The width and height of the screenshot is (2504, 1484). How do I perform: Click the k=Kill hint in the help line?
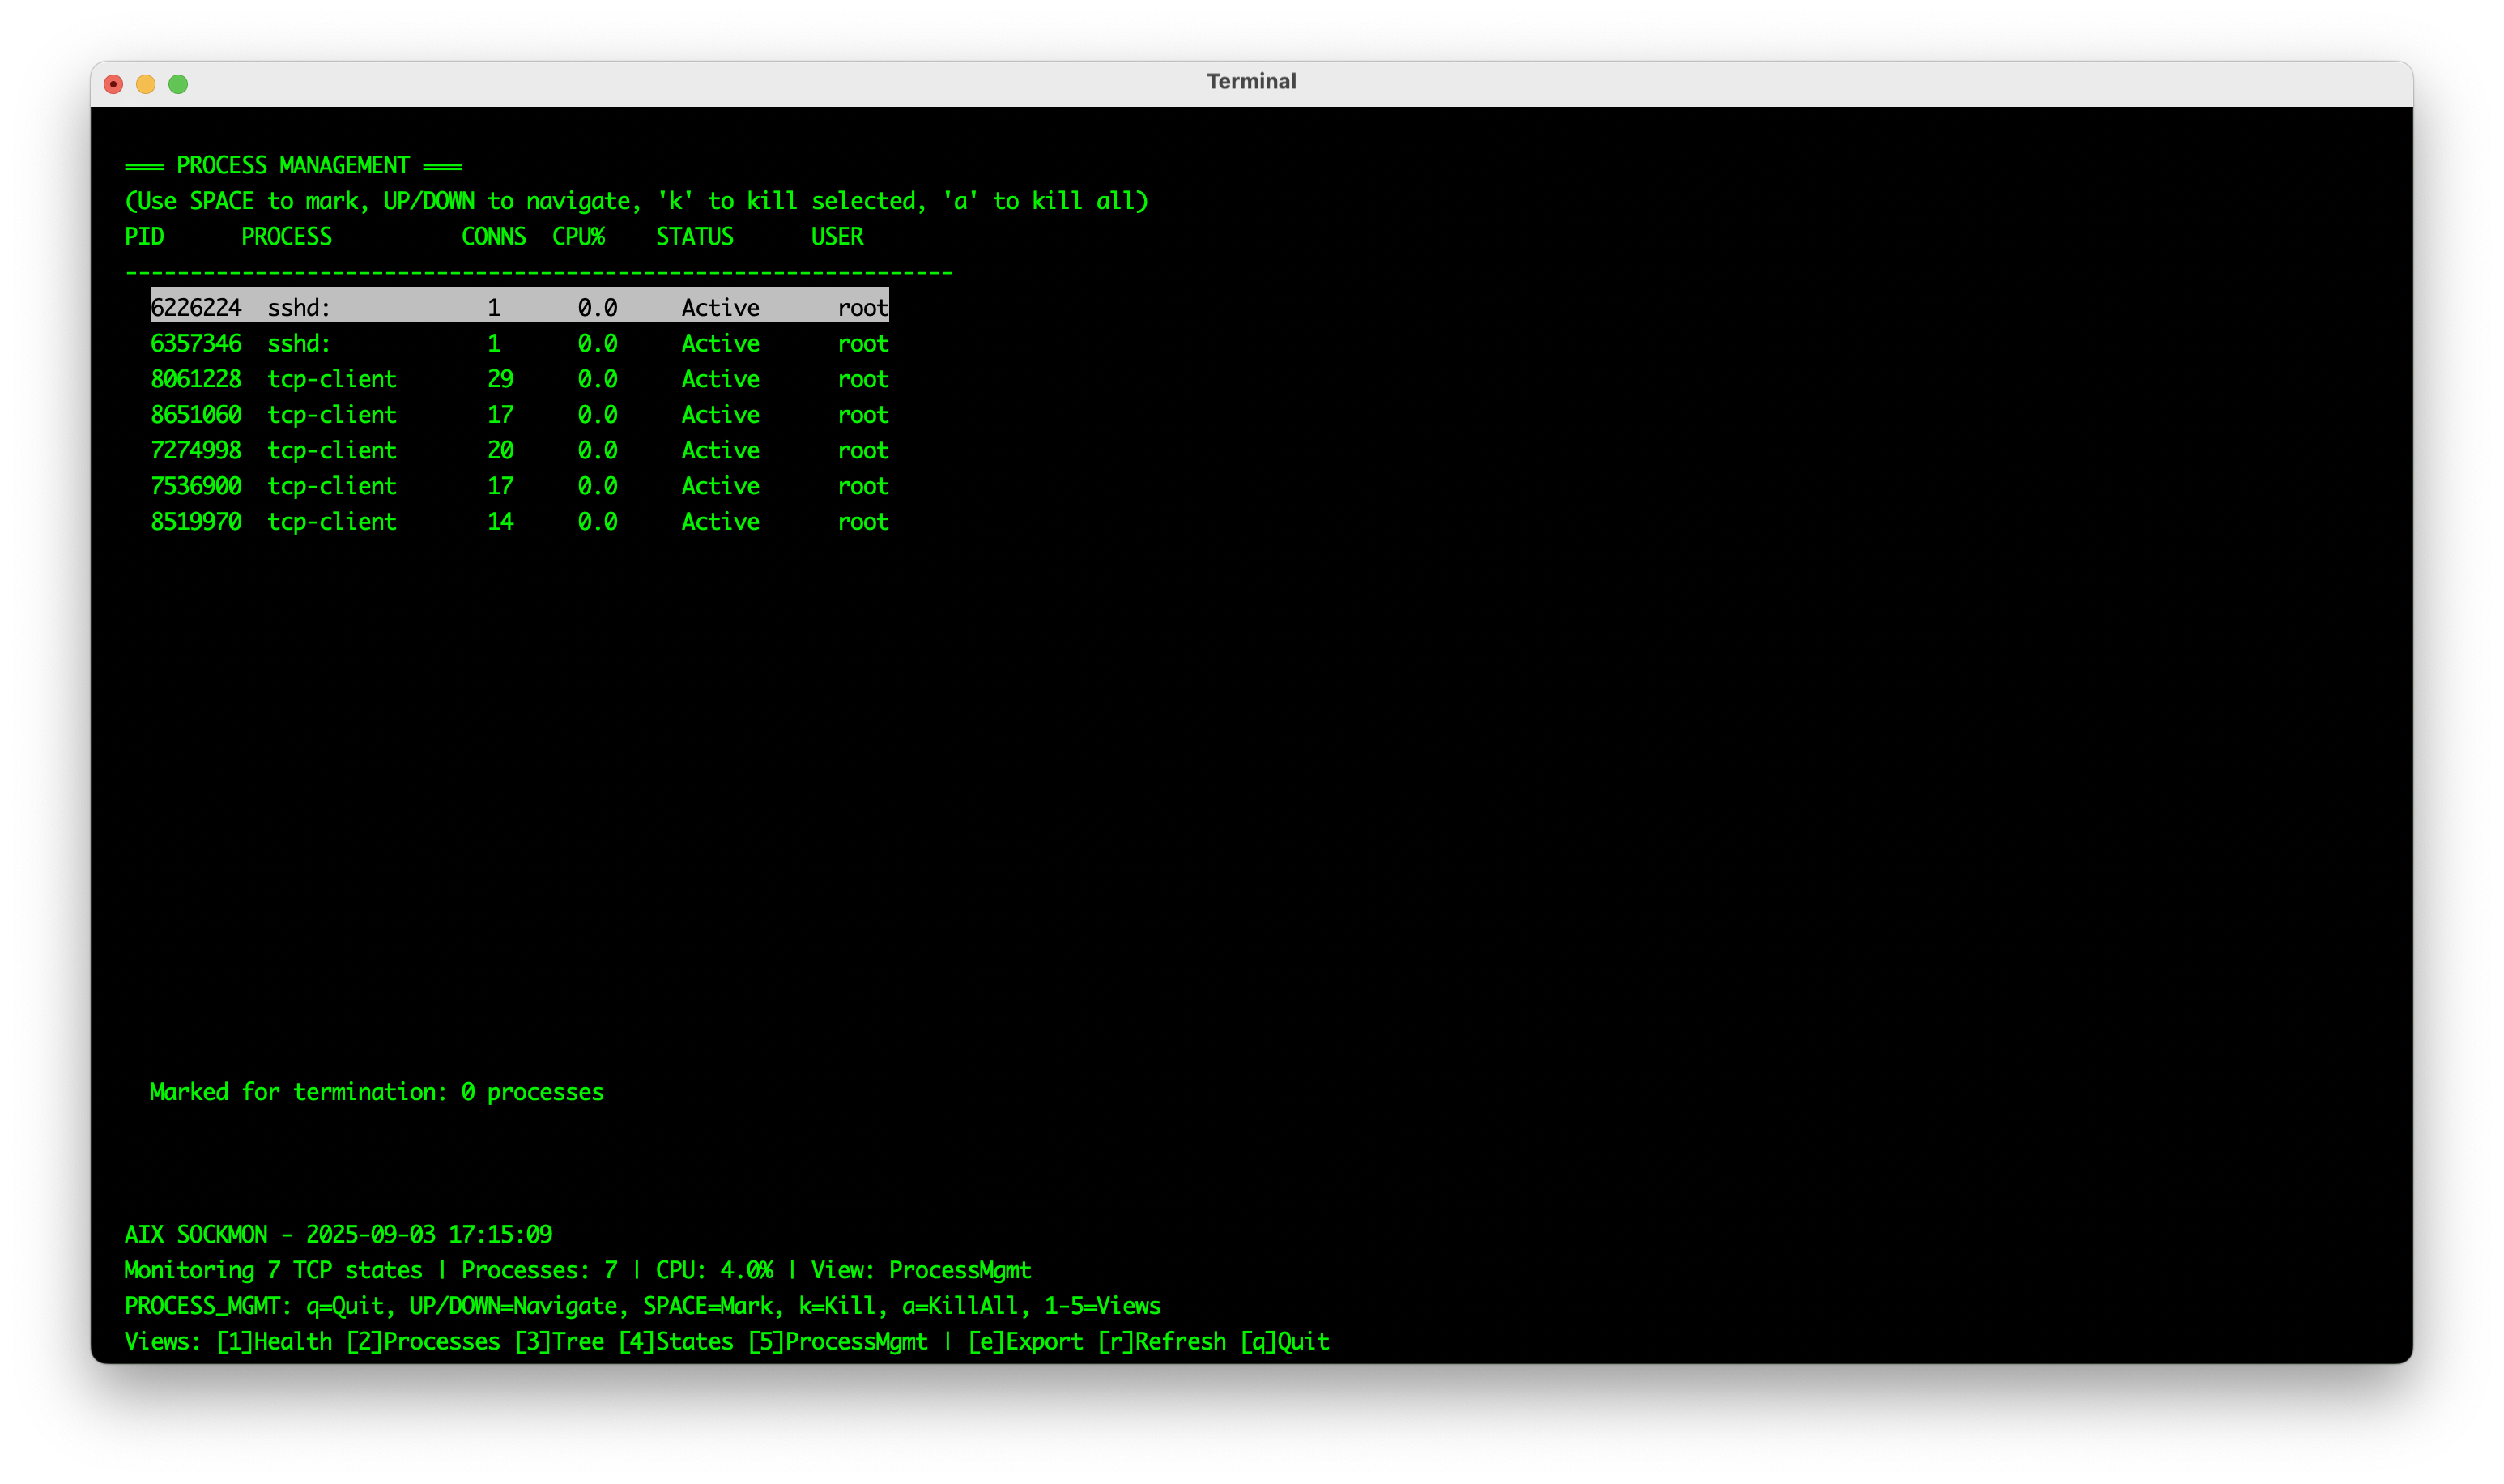point(837,1306)
